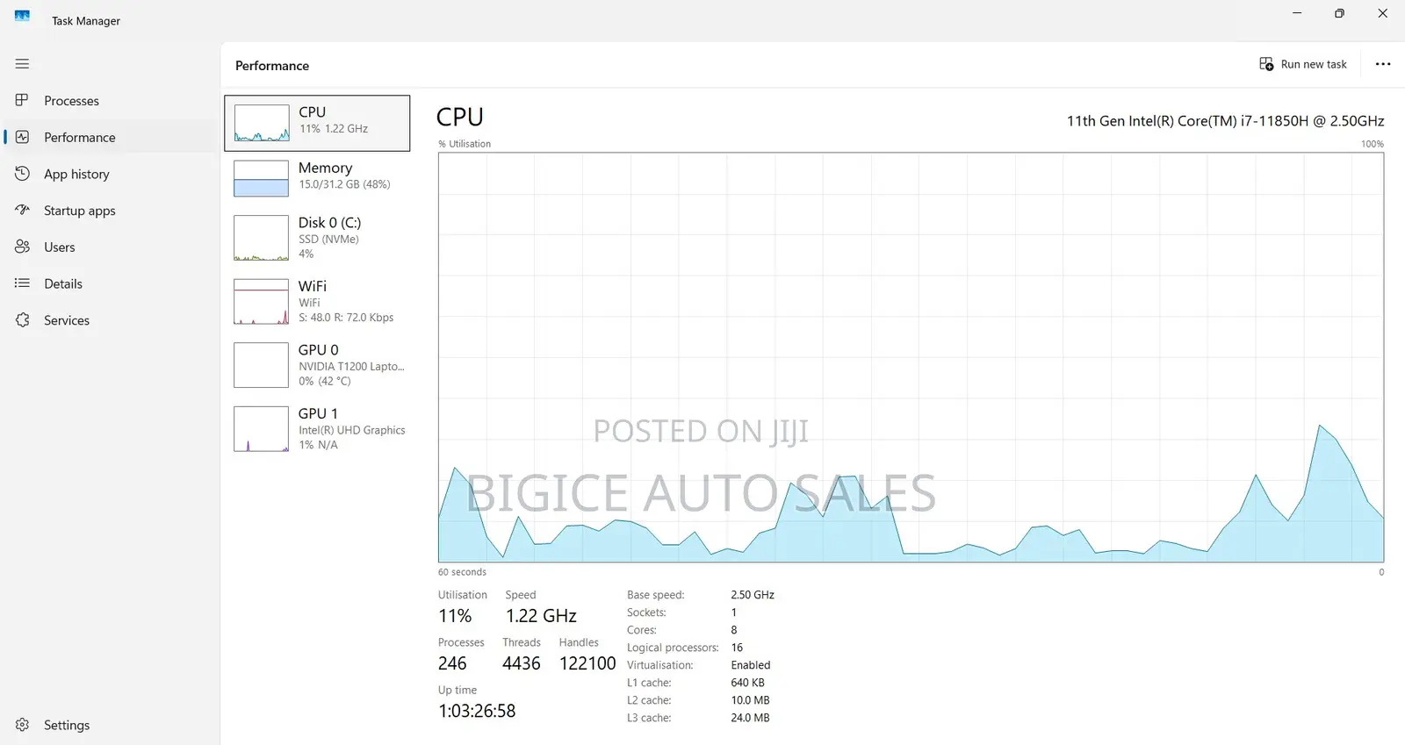Select the WiFi activity thumbnail
This screenshot has height=745, width=1405.
click(261, 302)
